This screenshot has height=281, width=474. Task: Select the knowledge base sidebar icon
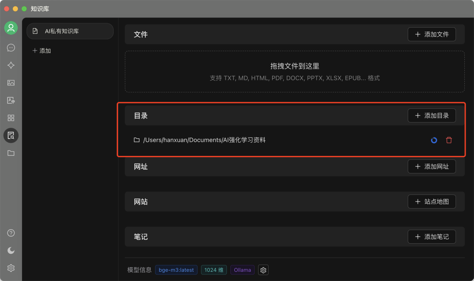tap(11, 136)
